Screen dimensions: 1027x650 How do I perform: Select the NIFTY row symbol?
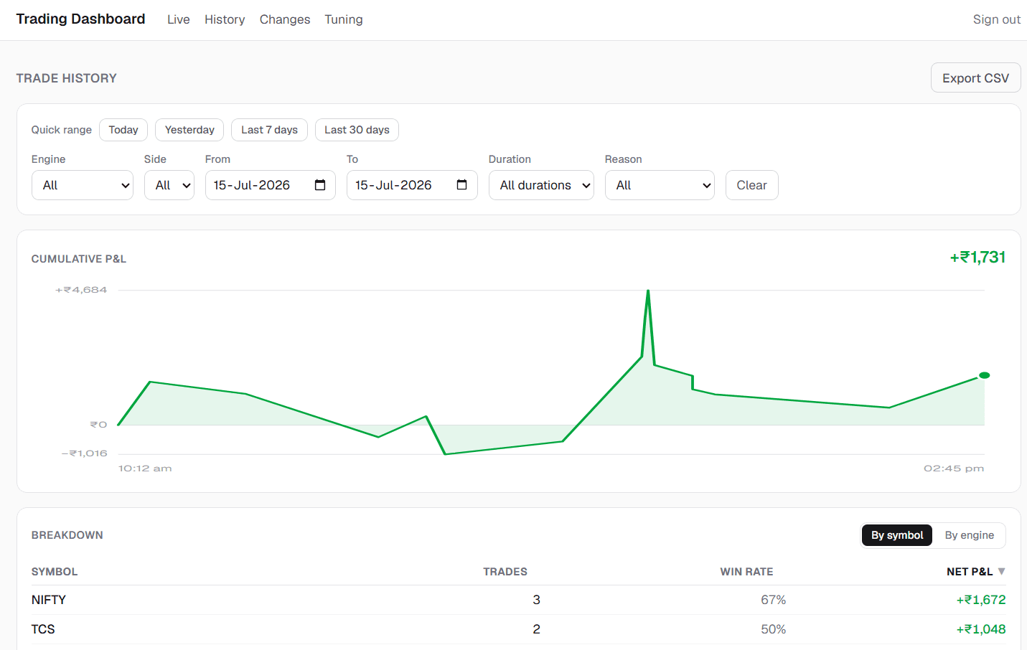(49, 600)
